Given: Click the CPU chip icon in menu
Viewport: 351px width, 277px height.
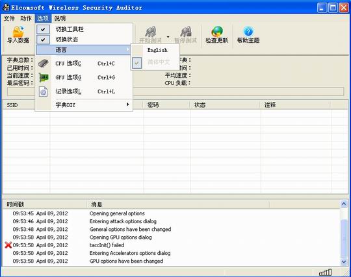Looking at the screenshot, I should (43, 64).
